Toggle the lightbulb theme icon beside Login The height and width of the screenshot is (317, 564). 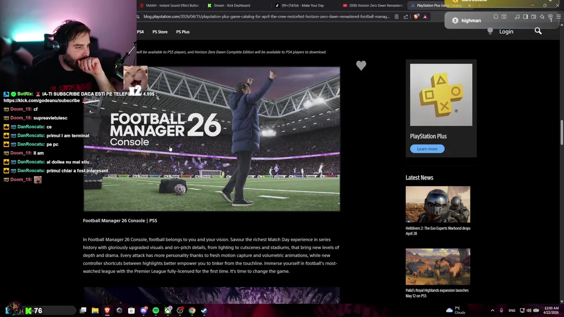(490, 31)
